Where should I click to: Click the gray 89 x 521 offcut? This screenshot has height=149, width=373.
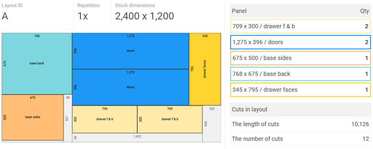pyautogui.click(x=68, y=118)
